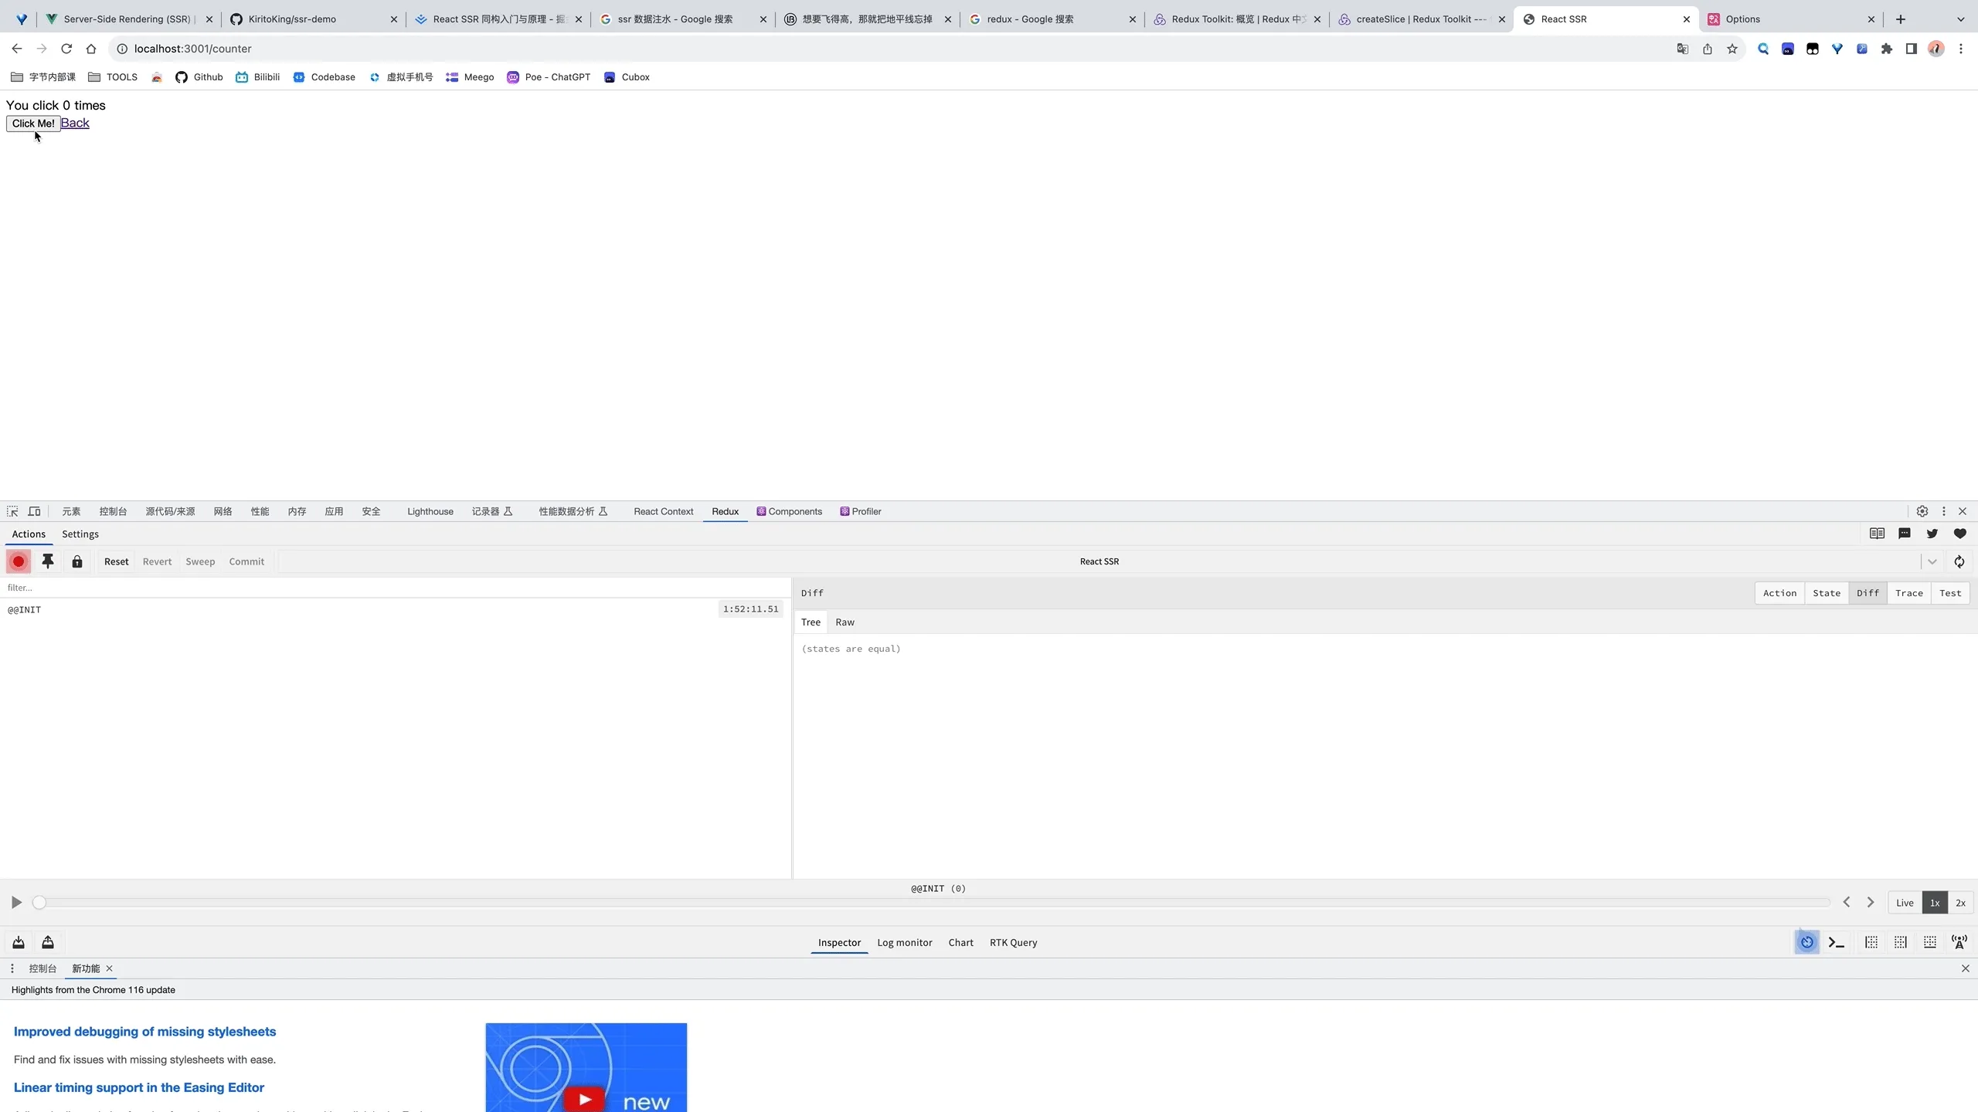Click the export state upload icon
The width and height of the screenshot is (1978, 1112).
48,942
